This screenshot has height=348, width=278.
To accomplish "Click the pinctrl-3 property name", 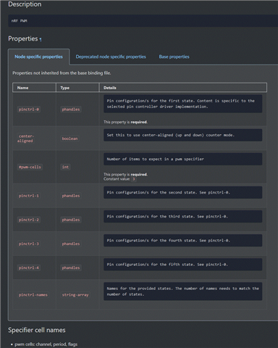I will coord(29,244).
